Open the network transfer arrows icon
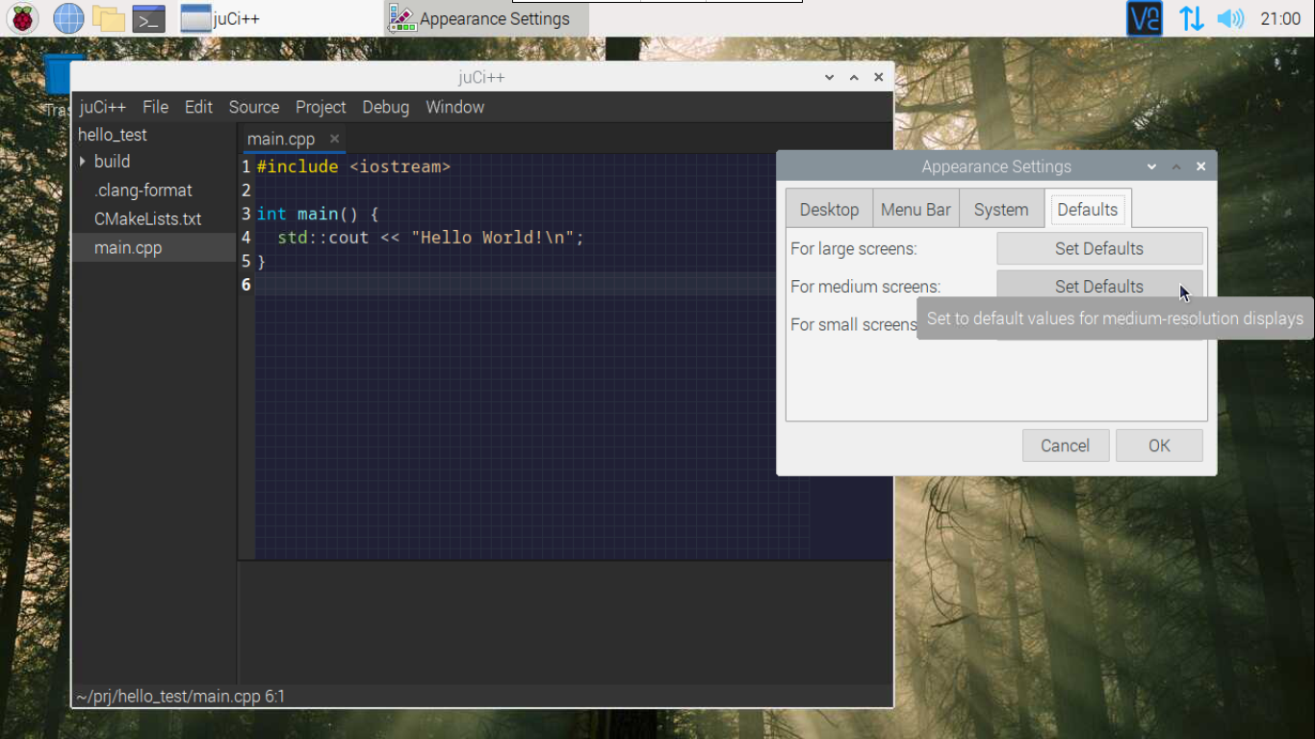The width and height of the screenshot is (1315, 739). tap(1192, 18)
